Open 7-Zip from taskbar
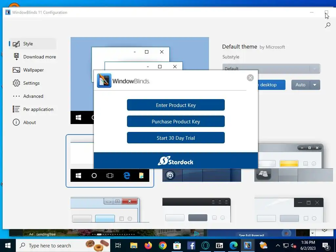Image resolution: width=336 pixels, height=252 pixels. (x=220, y=245)
